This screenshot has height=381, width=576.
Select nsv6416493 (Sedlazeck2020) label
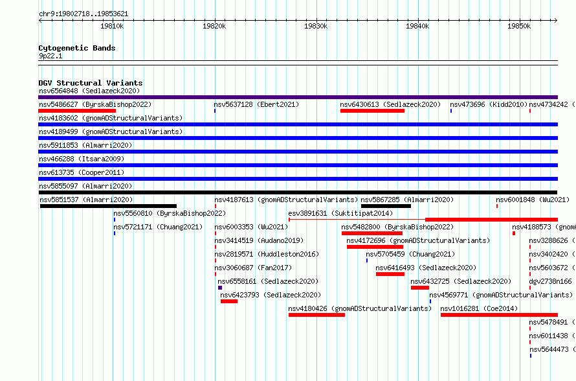426,268
